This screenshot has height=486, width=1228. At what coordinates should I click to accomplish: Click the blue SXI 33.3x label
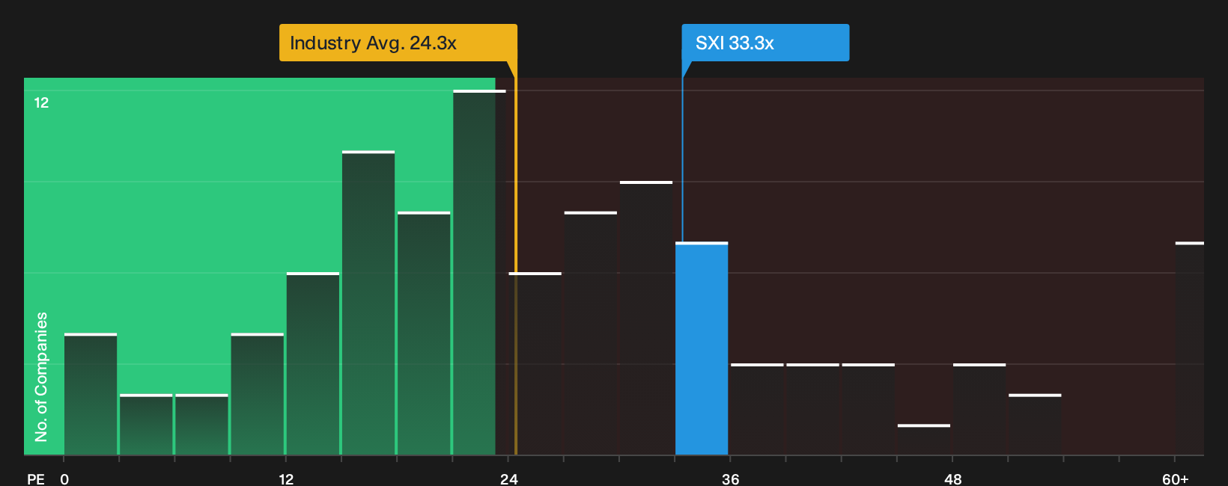coord(765,43)
